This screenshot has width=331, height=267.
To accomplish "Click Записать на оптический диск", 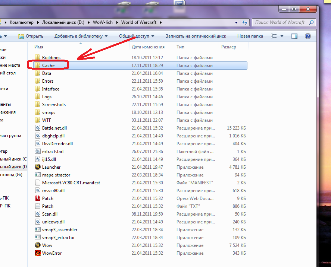I will coord(196,36).
